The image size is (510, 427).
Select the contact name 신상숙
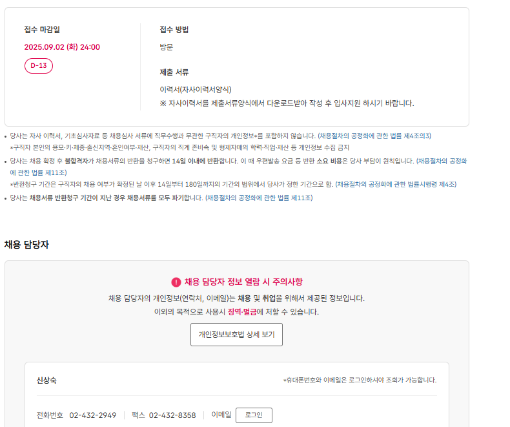coord(46,380)
